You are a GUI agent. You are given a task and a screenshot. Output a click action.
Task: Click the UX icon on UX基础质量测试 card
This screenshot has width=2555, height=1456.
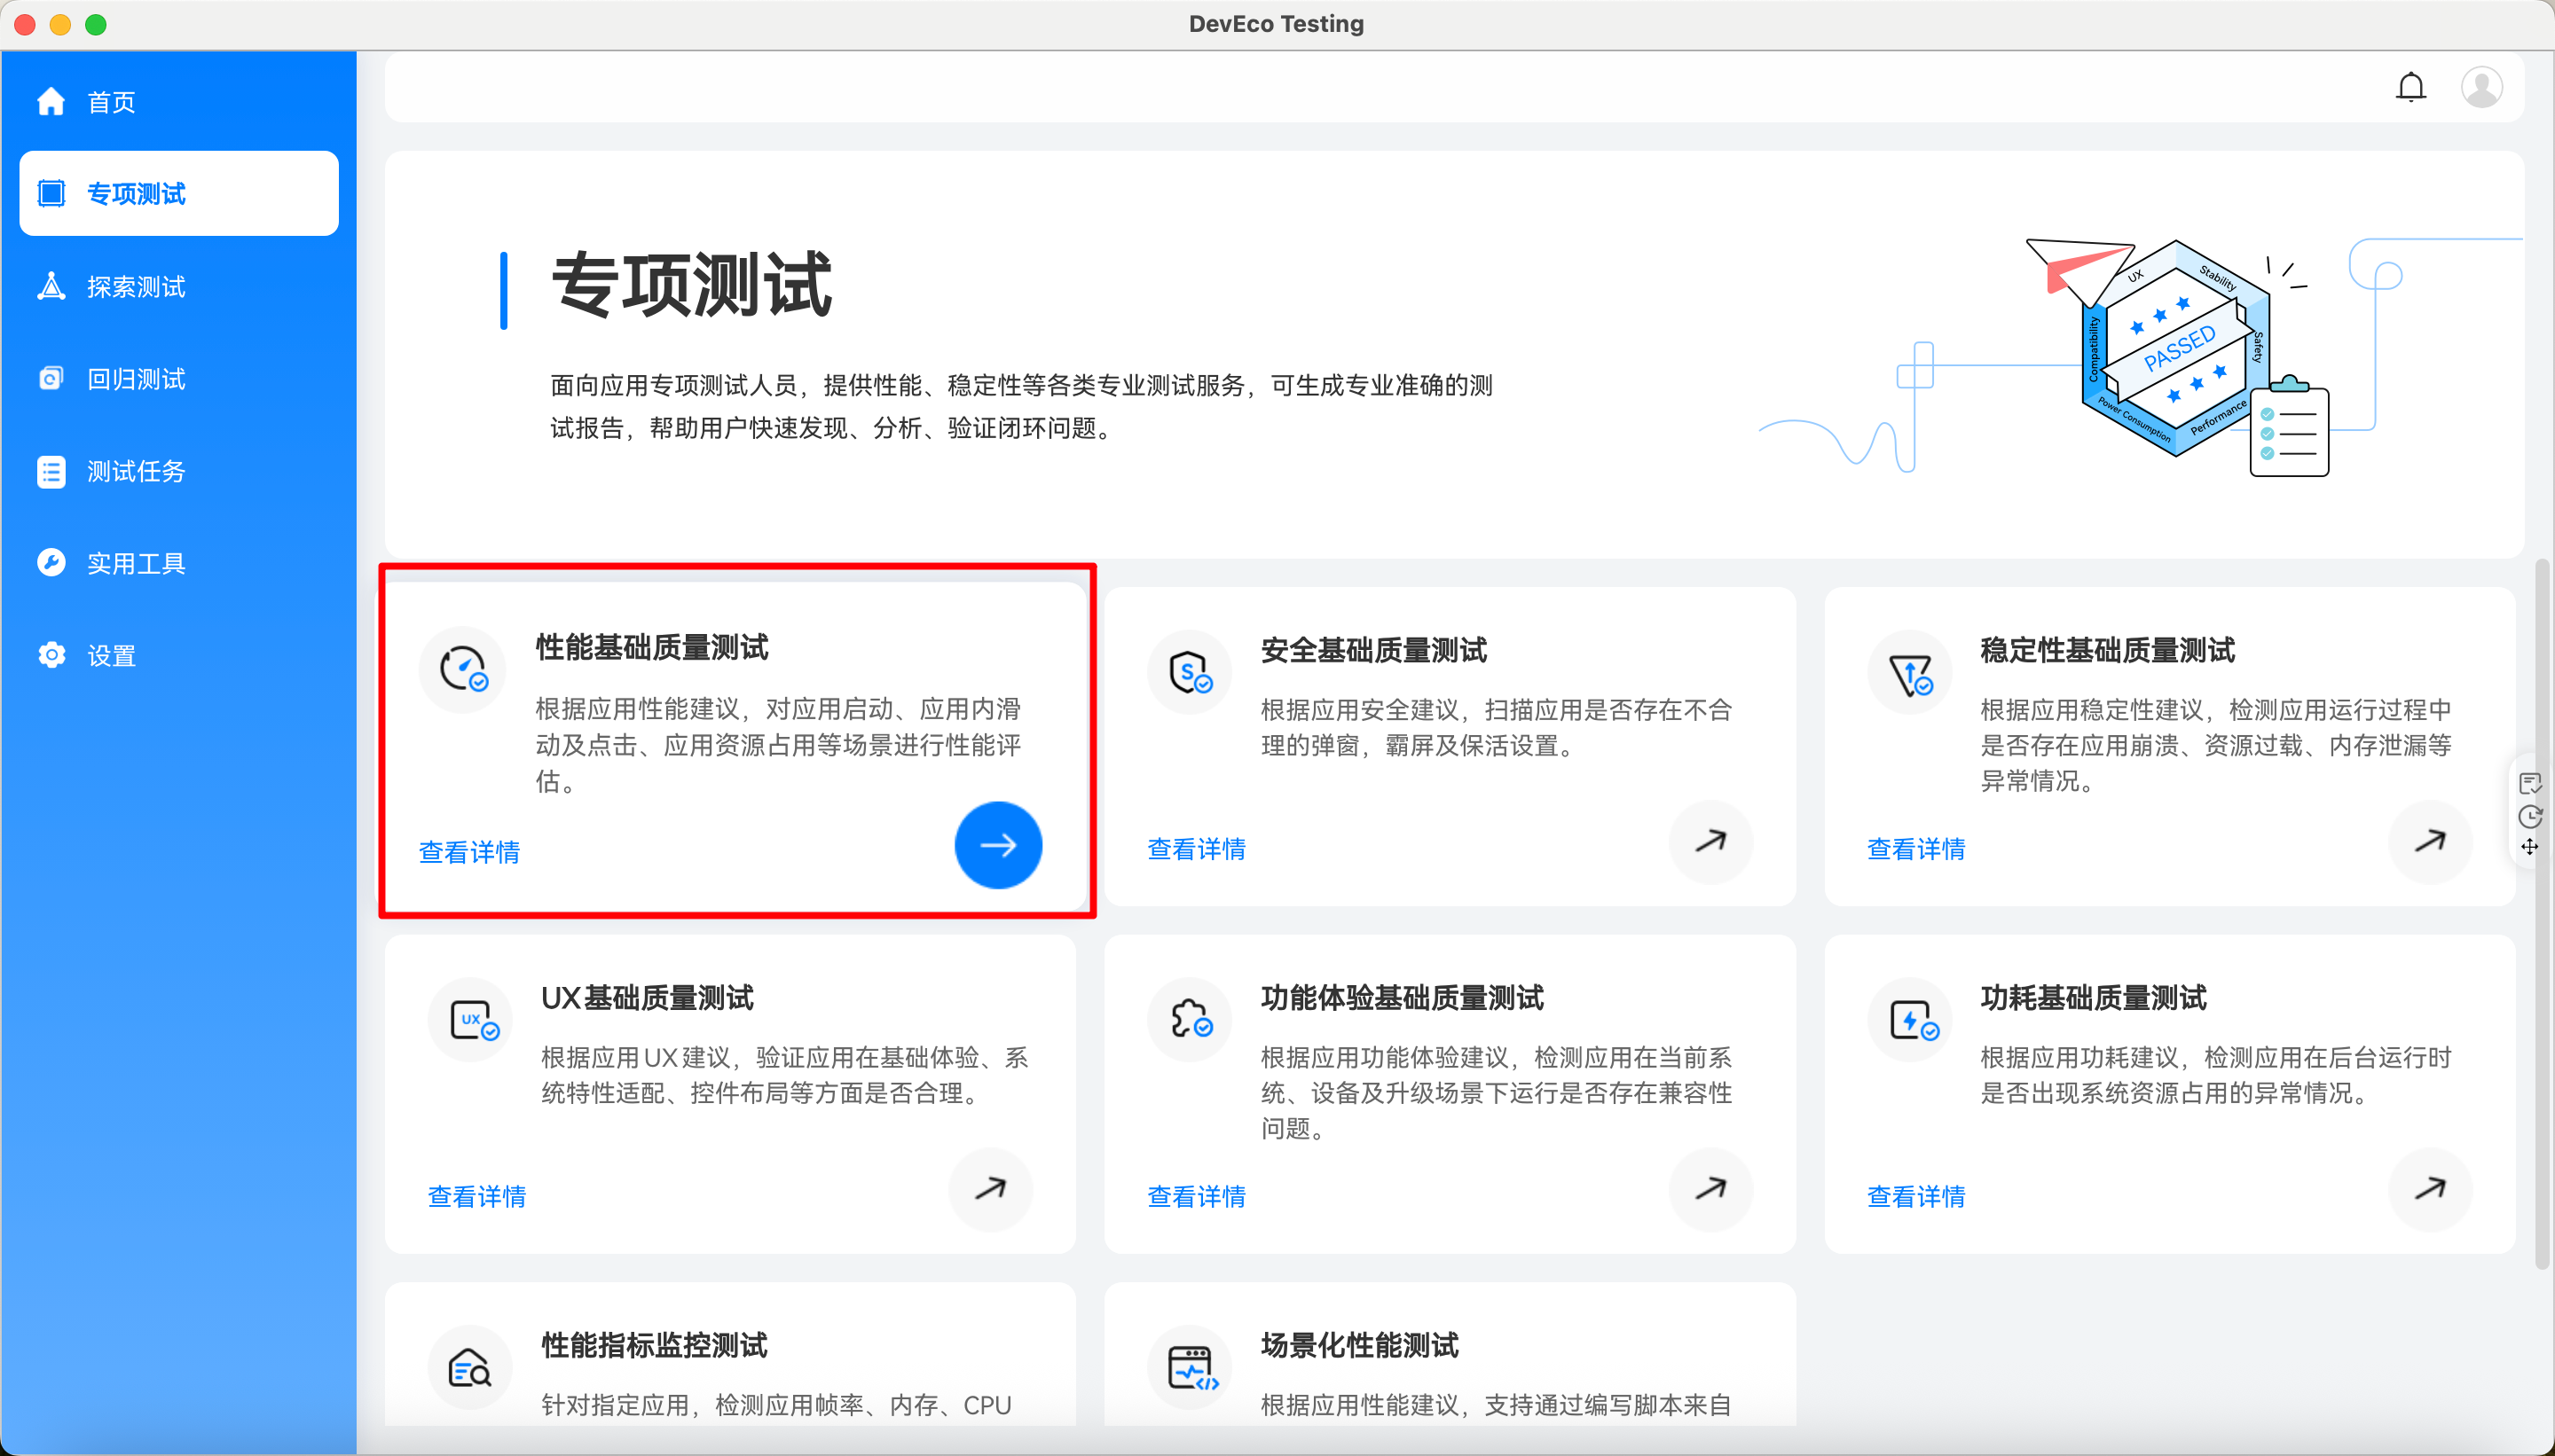tap(471, 1019)
